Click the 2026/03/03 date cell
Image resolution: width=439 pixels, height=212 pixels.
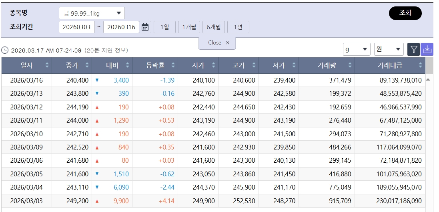(x=26, y=201)
